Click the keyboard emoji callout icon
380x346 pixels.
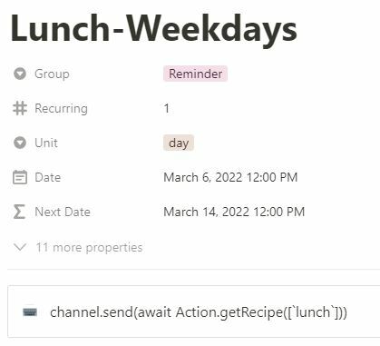[30, 312]
